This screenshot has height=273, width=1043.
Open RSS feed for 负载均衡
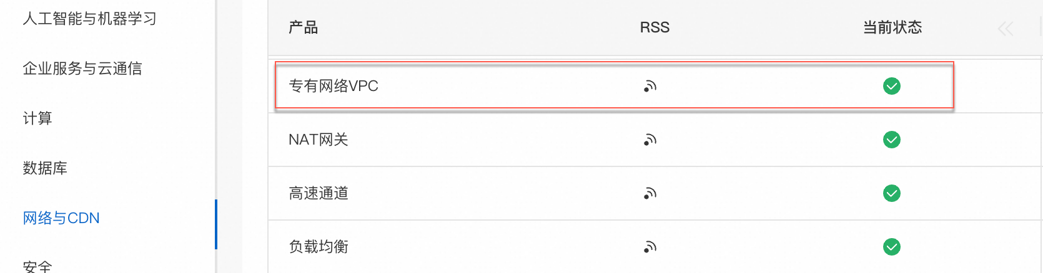[650, 247]
